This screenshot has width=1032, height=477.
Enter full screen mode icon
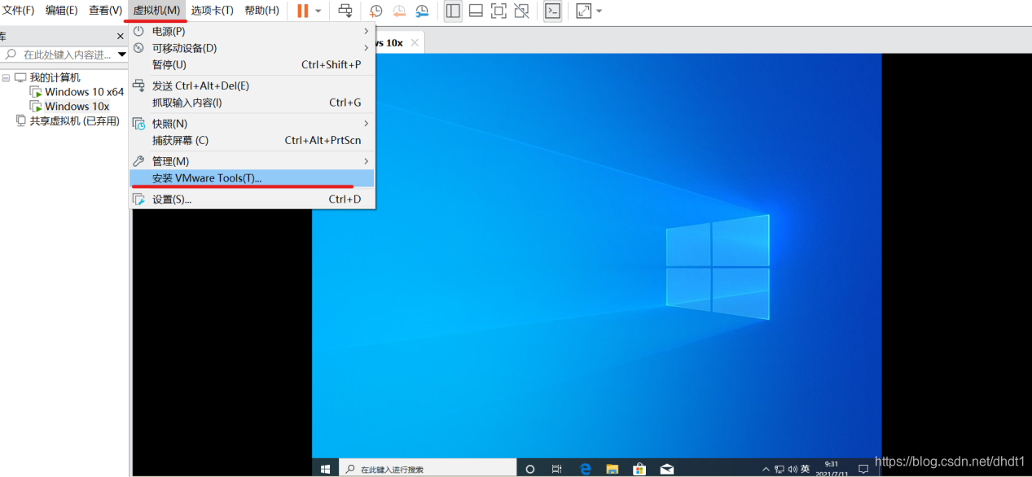point(498,11)
